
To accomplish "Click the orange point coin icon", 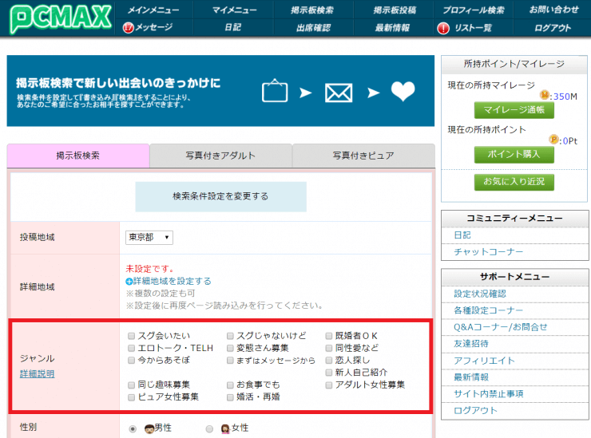I will point(553,140).
